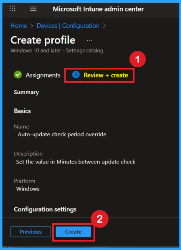
Task: Click the blue step 5 circle icon
Action: 76,75
